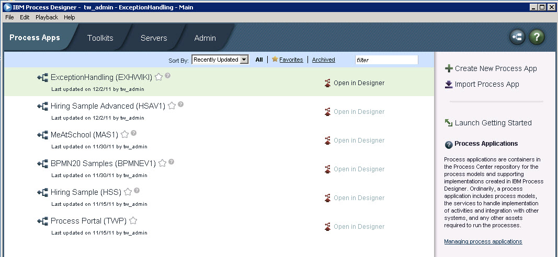Click the Designer view icon in header

[x=518, y=37]
